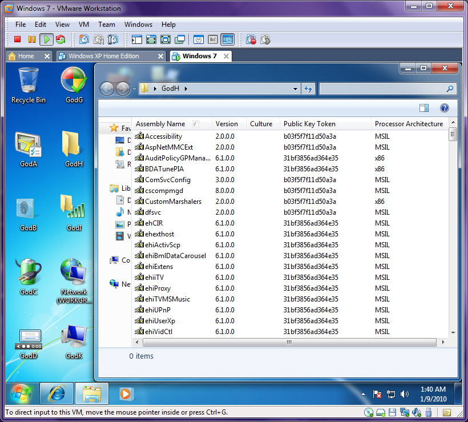This screenshot has width=468, height=422.
Task: Reset the virtual machine from the VMware toolbar
Action: coord(60,39)
